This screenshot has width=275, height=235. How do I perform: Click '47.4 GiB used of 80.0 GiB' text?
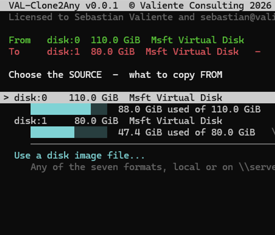tap(186, 132)
